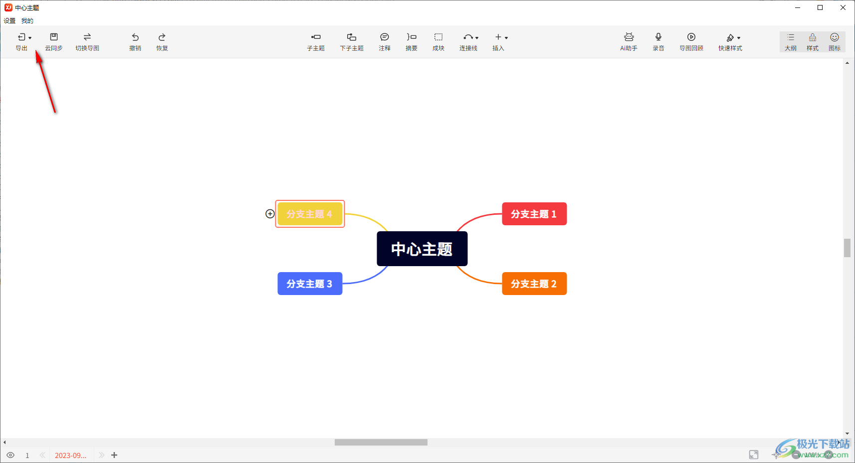Click the plus circle beside 分支主题 4
This screenshot has height=463, width=855.
point(270,214)
